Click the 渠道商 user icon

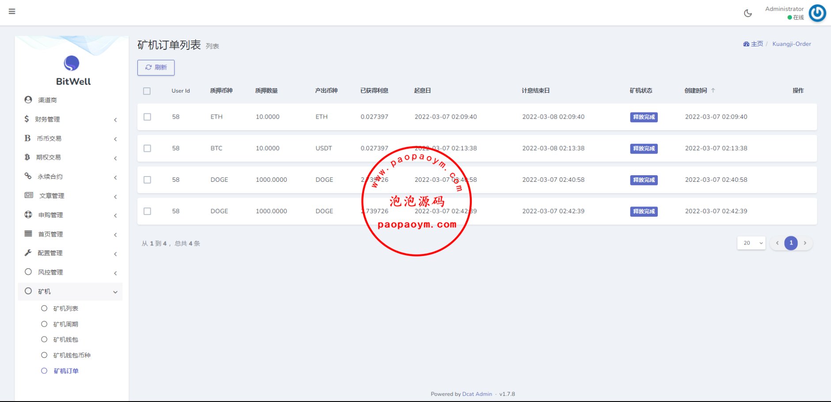click(x=28, y=100)
